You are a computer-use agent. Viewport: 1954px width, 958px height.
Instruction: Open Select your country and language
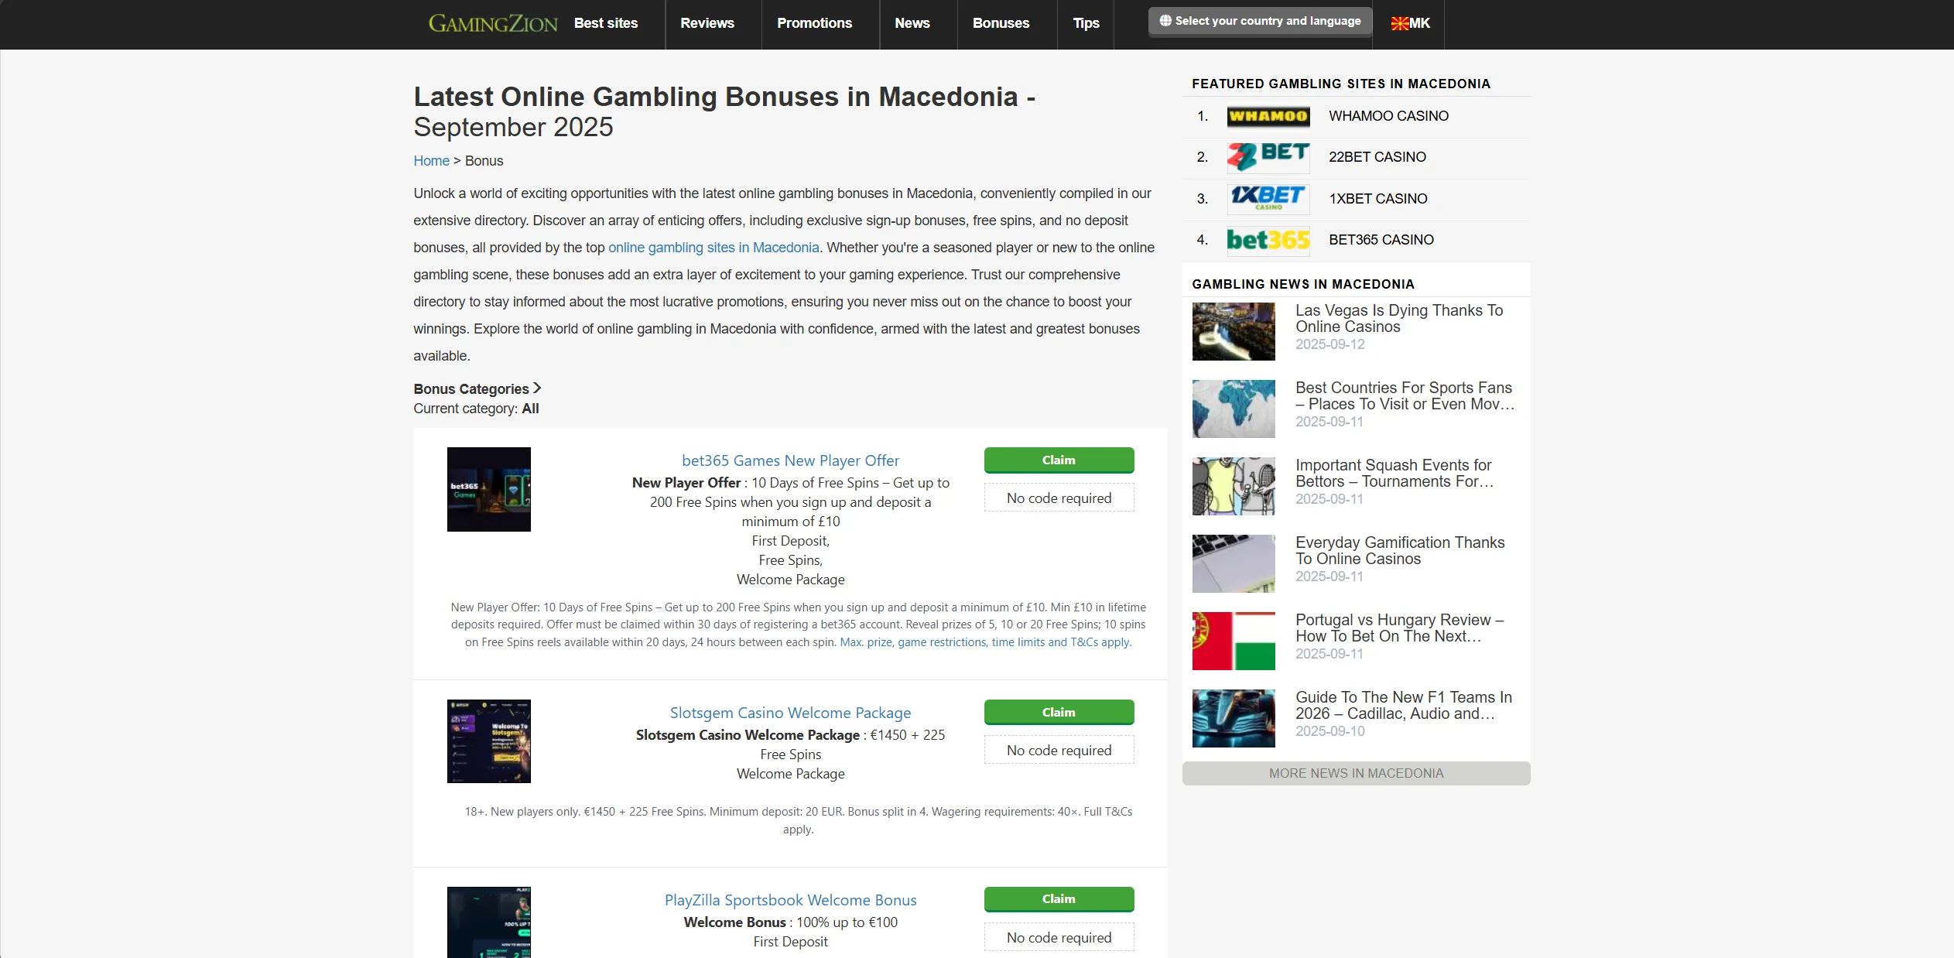pyautogui.click(x=1260, y=21)
